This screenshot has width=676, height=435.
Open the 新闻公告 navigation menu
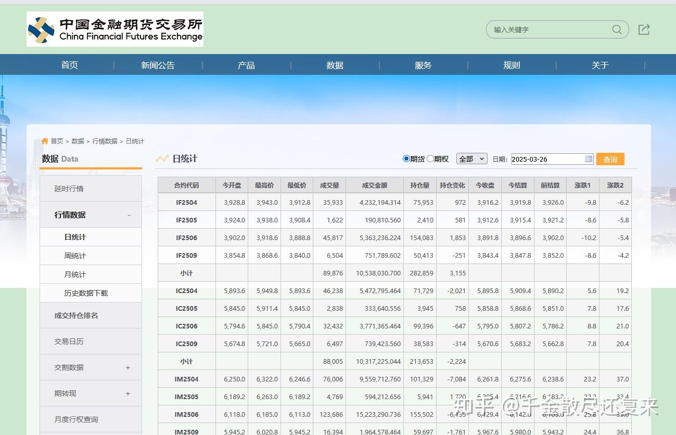click(x=158, y=65)
